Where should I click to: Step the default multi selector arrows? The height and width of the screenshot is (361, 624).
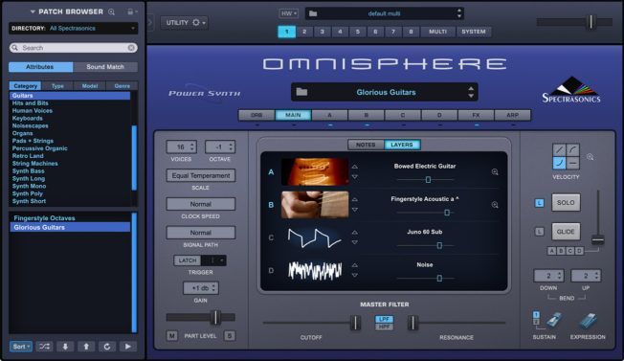click(459, 13)
